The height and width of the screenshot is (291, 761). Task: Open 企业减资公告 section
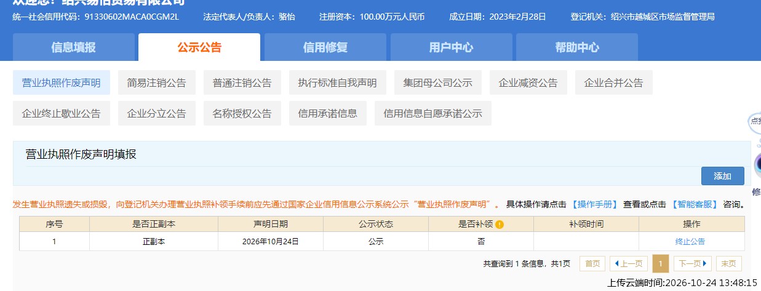[x=528, y=82]
